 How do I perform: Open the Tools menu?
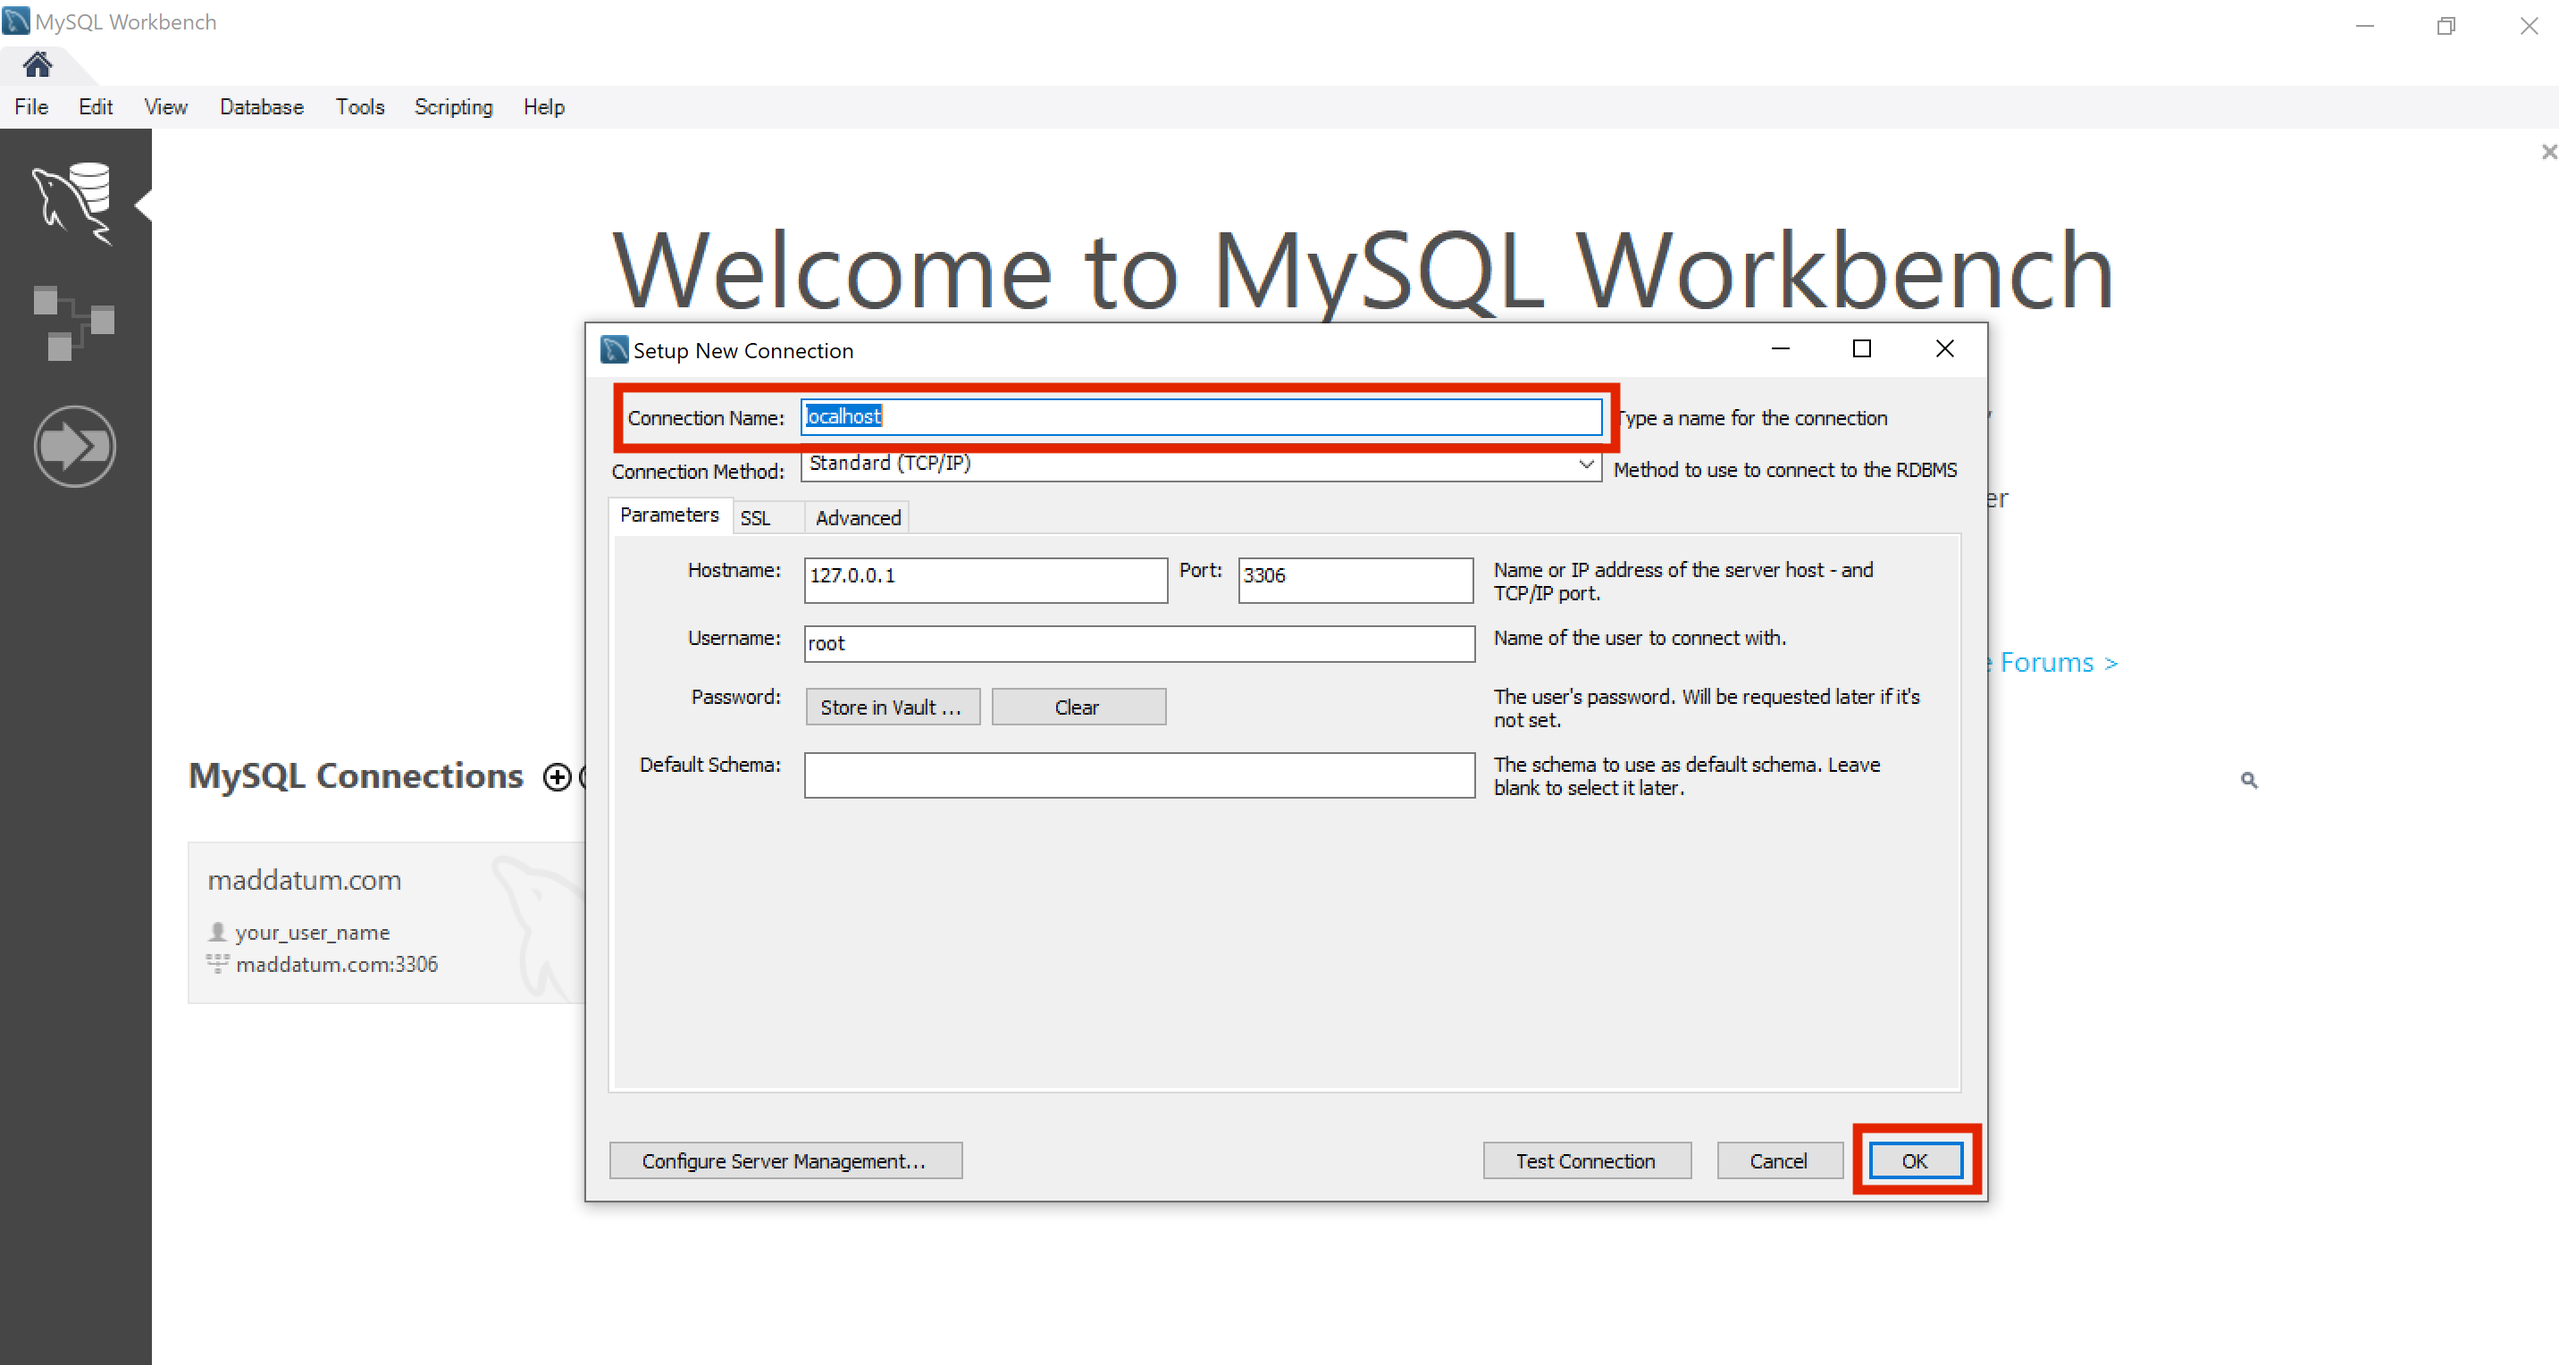click(x=359, y=107)
